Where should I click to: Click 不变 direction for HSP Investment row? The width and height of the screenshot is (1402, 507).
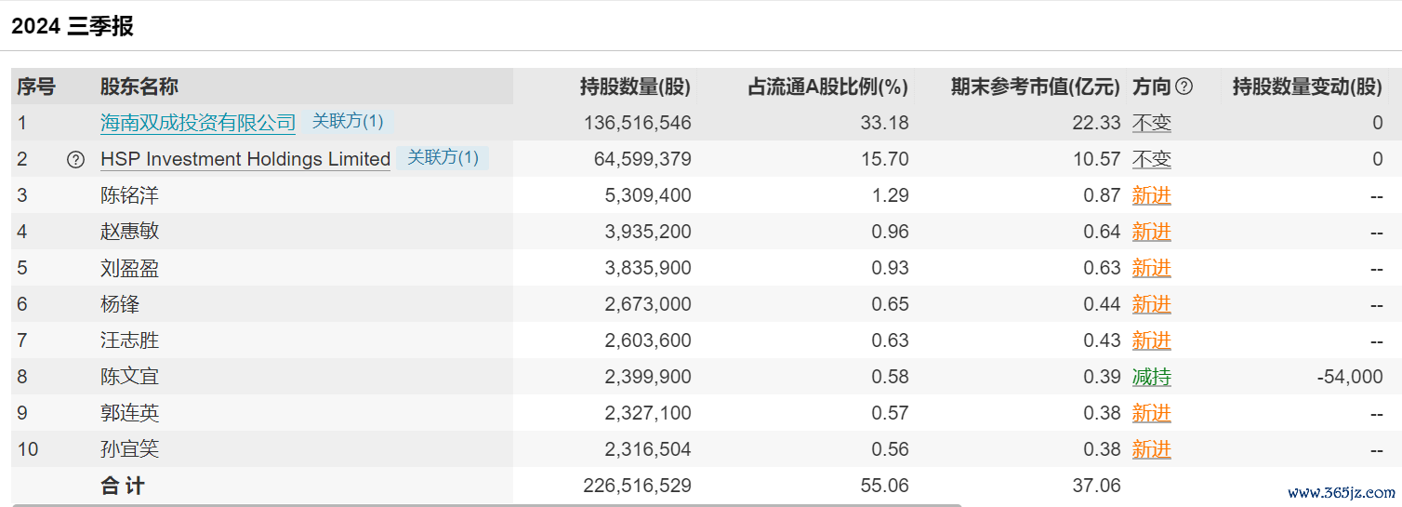(x=1151, y=159)
